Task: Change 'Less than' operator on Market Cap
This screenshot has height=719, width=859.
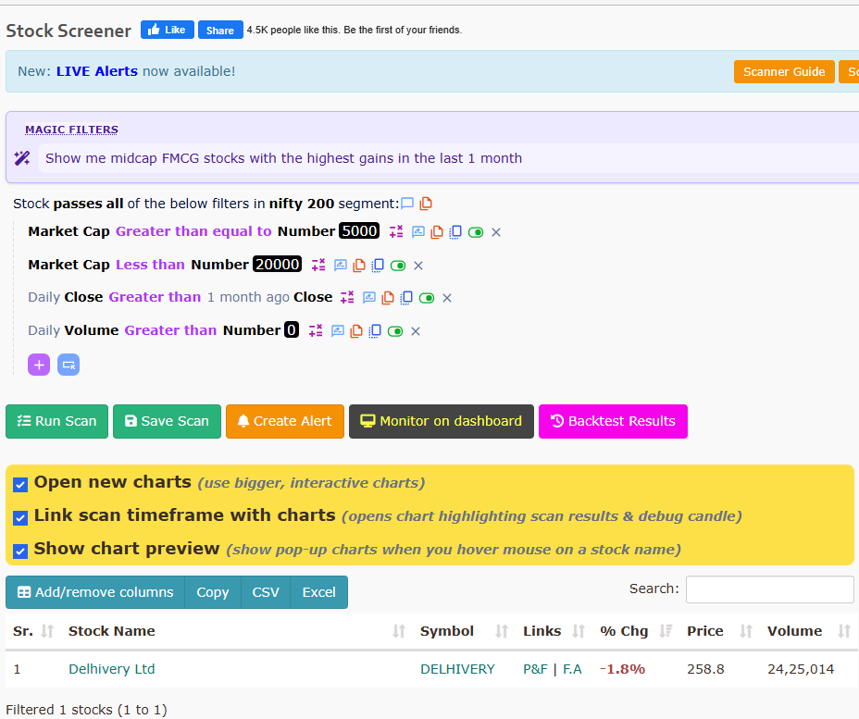Action: [x=150, y=265]
